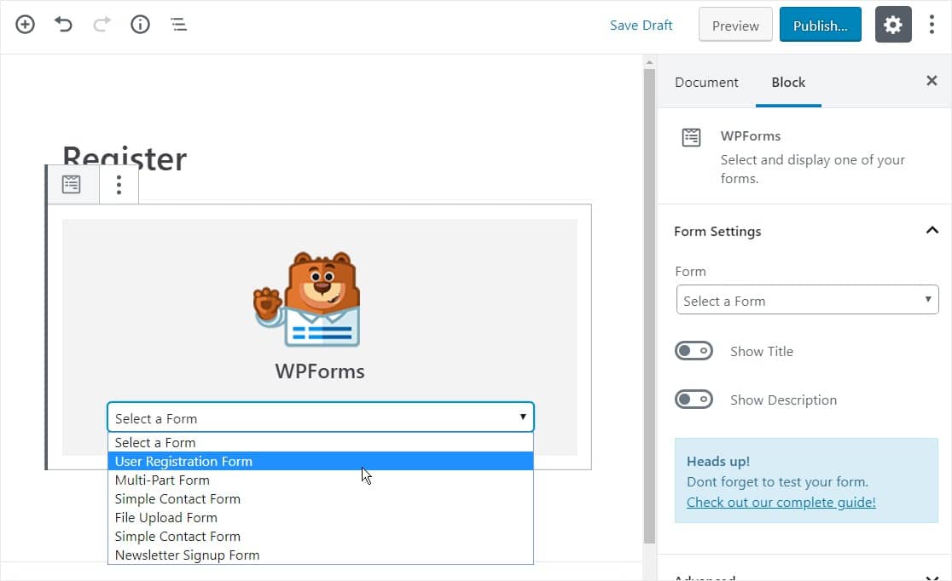Choose File Upload Form option
952x581 pixels.
(x=321, y=517)
